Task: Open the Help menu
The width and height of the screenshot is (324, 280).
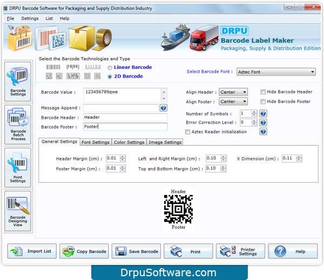Action: pyautogui.click(x=64, y=18)
